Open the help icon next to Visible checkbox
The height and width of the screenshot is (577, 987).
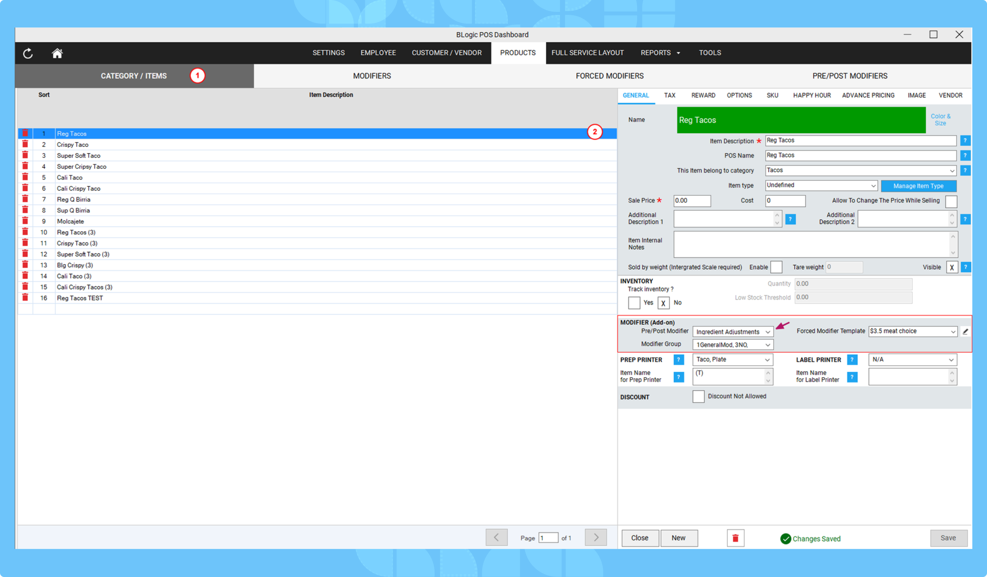(x=965, y=267)
